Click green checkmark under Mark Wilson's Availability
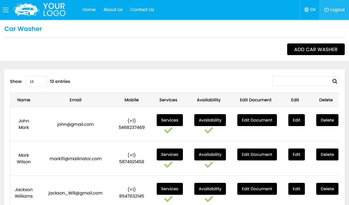The width and height of the screenshot is (349, 205). [209, 165]
